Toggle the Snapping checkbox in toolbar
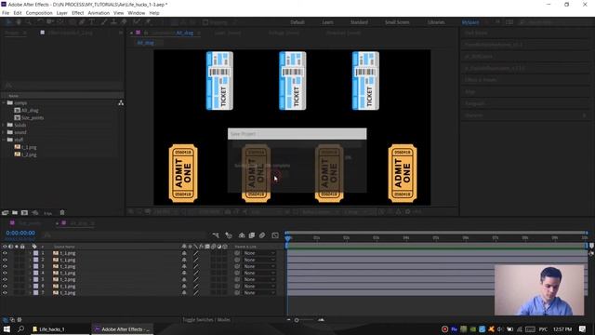The width and height of the screenshot is (595, 335). [x=205, y=22]
